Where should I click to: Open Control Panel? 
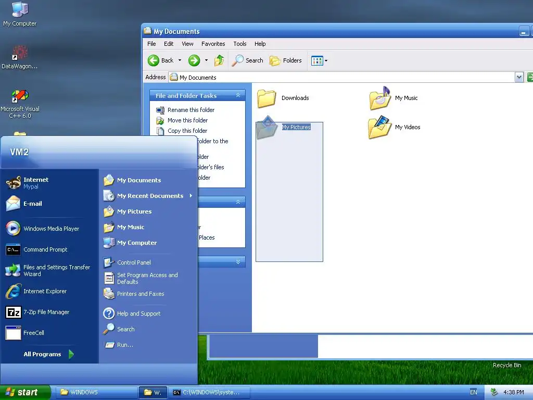coord(127,262)
